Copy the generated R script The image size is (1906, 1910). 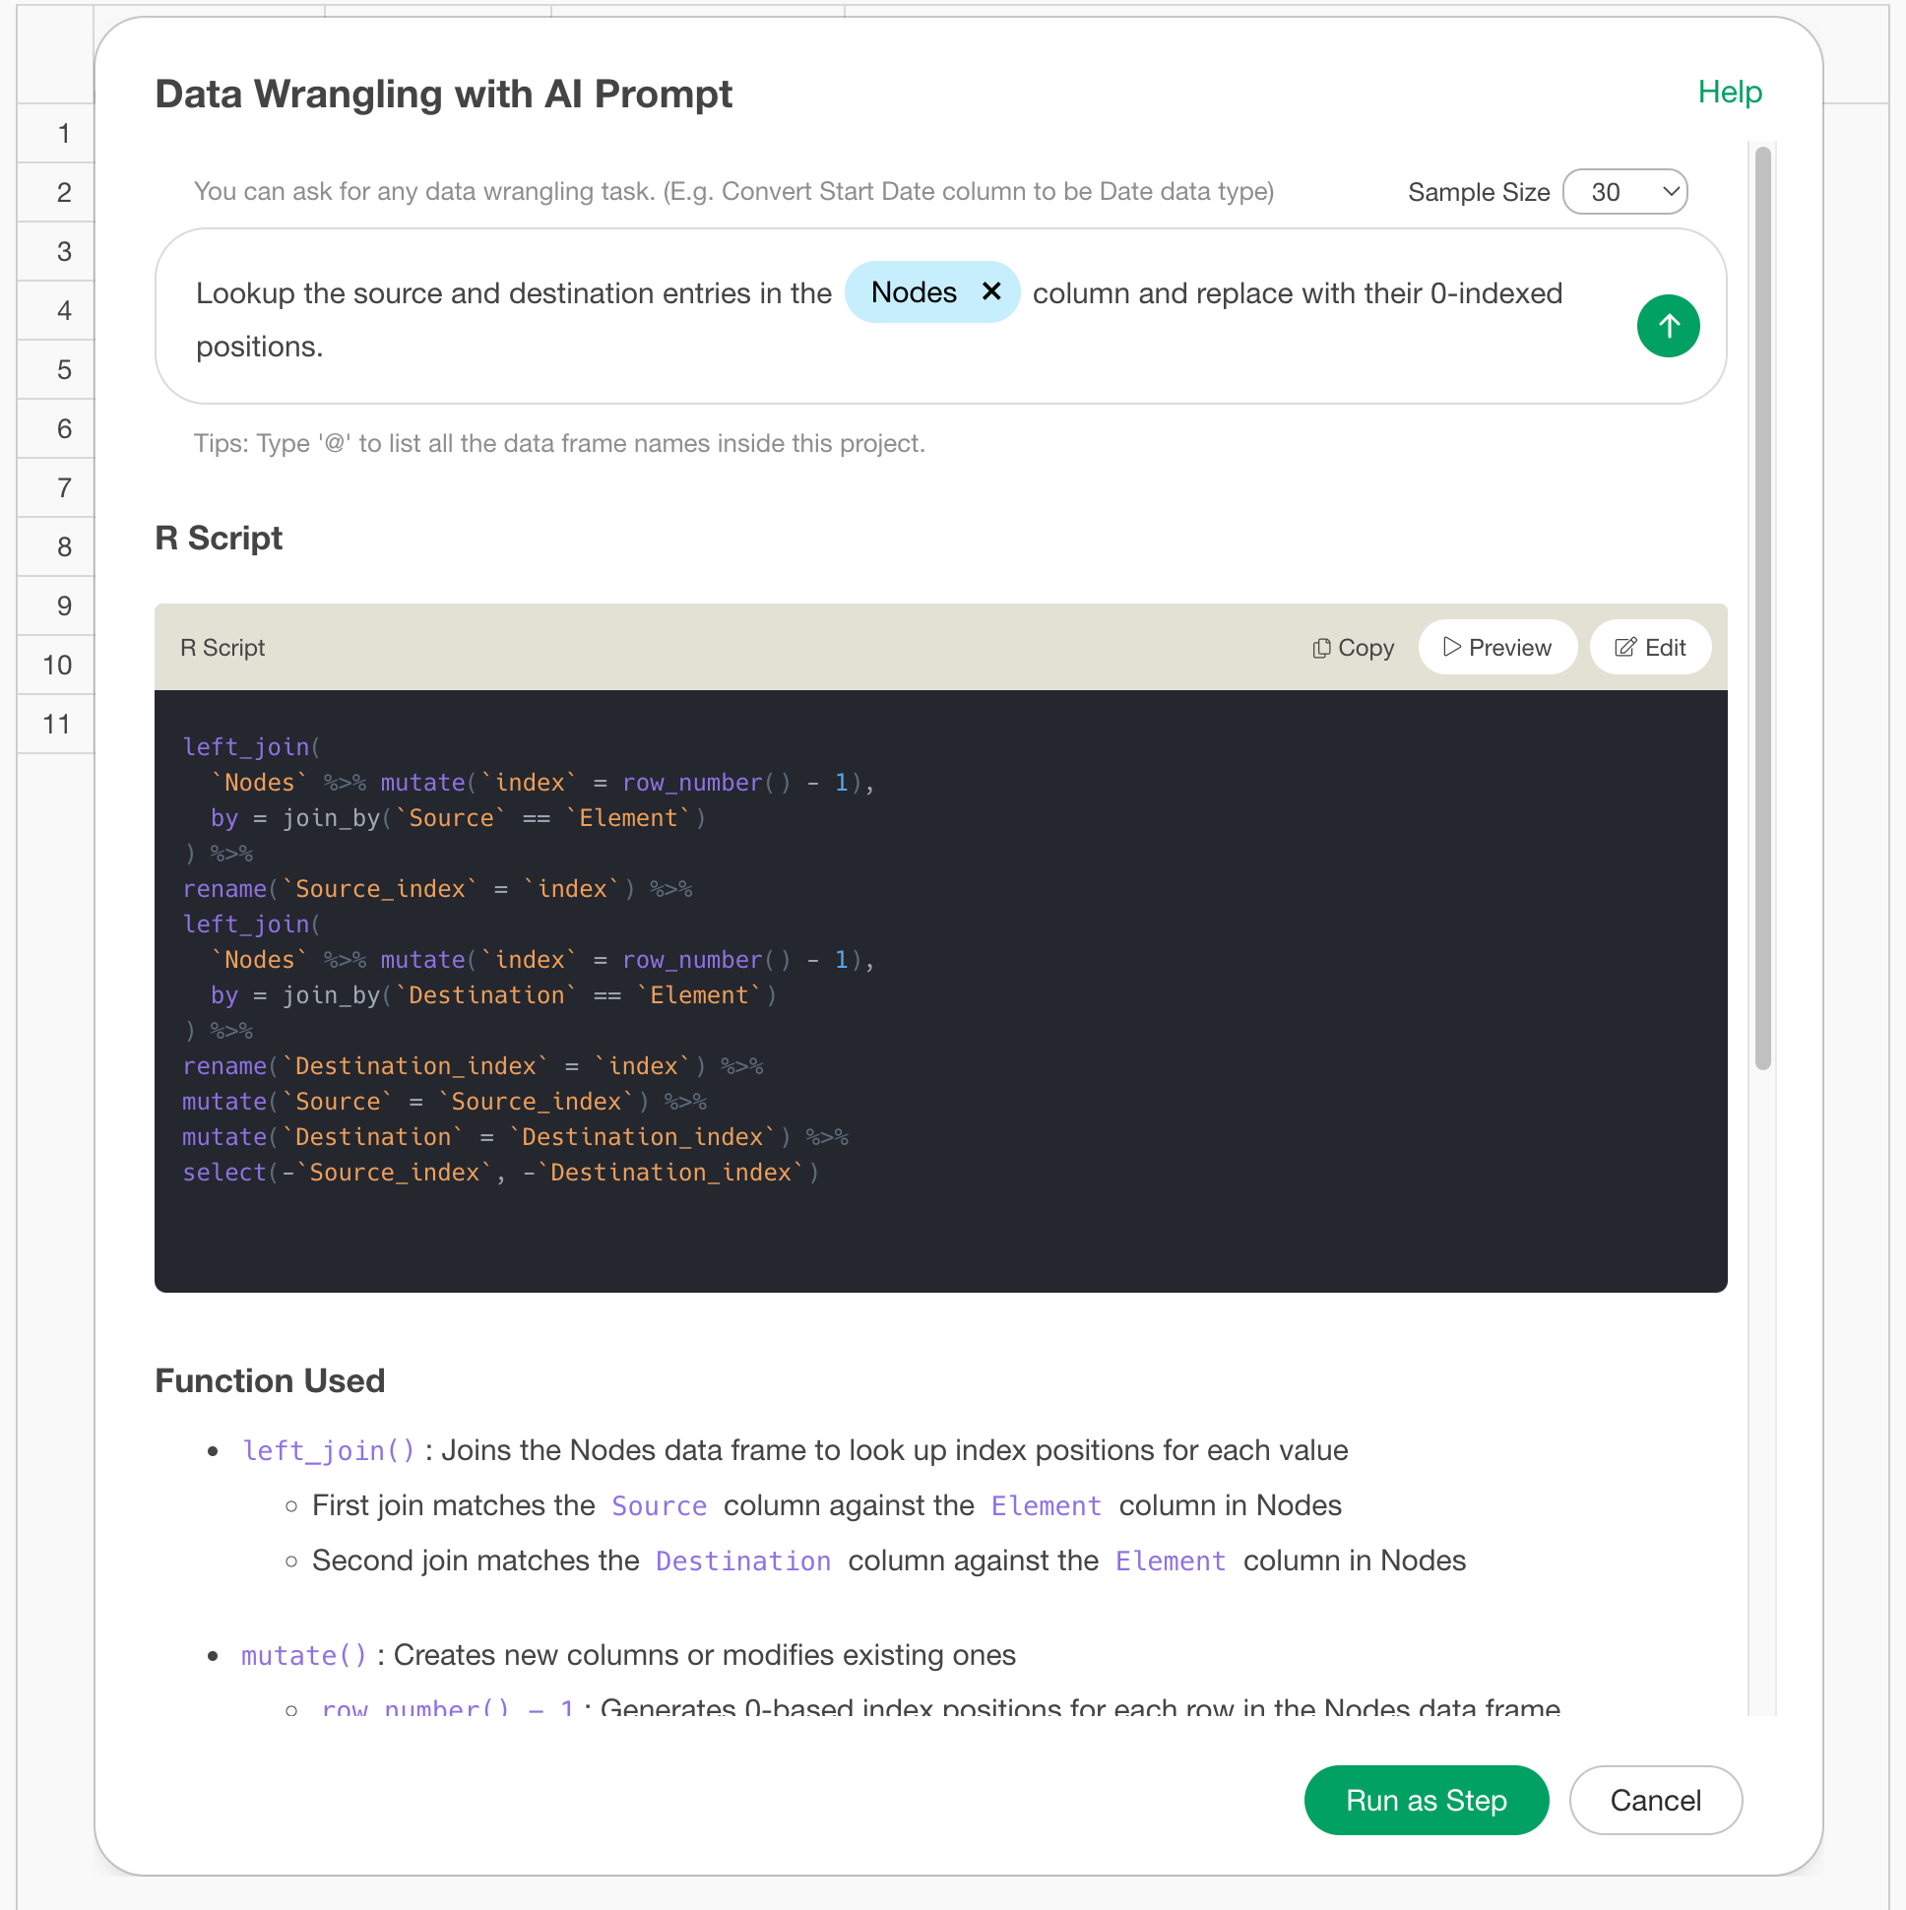1353,648
